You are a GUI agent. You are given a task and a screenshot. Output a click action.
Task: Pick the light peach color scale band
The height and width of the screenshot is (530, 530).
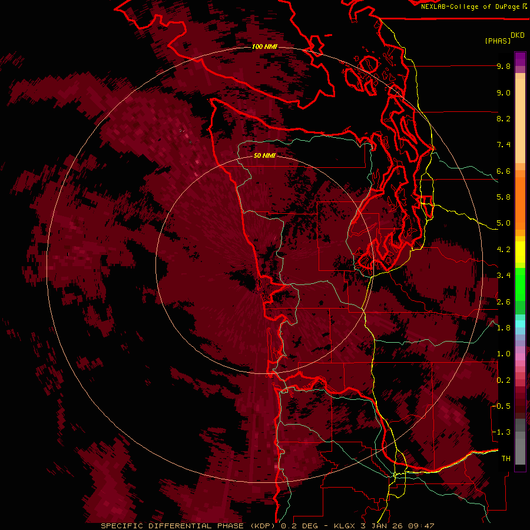[x=520, y=122]
